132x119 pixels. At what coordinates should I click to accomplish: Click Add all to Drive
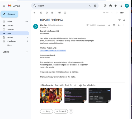pos(87,85)
